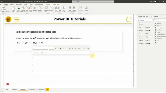166x93 pixels.
Task: Click the Value button
Action: pyautogui.click(x=37, y=53)
